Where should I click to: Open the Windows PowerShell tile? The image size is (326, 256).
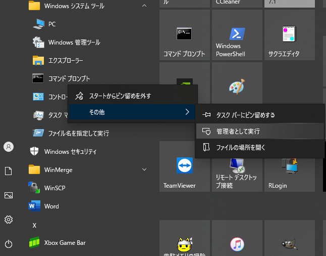tap(237, 35)
